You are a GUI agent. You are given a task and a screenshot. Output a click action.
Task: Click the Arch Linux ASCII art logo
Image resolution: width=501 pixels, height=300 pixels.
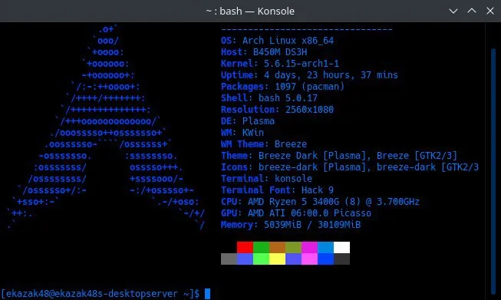105,127
